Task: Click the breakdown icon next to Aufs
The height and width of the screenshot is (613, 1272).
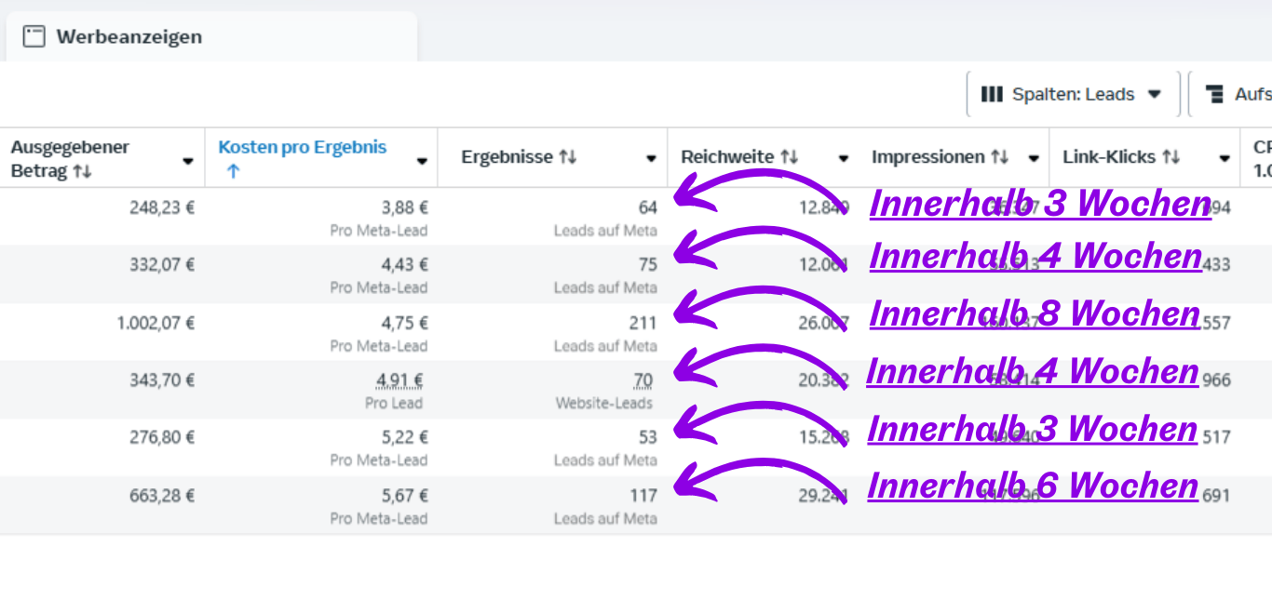Action: point(1214,94)
